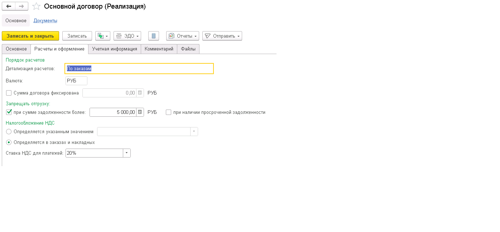Enable 'при наличии просроченной задолженности' checkbox
500x232 pixels.
click(x=169, y=112)
